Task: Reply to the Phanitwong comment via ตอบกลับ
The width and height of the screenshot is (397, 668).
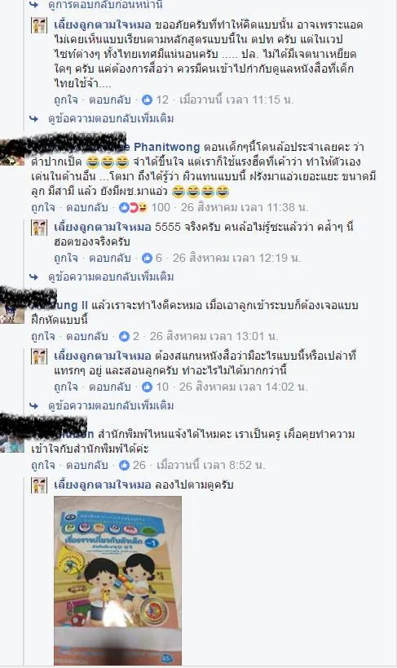Action: coord(87,208)
